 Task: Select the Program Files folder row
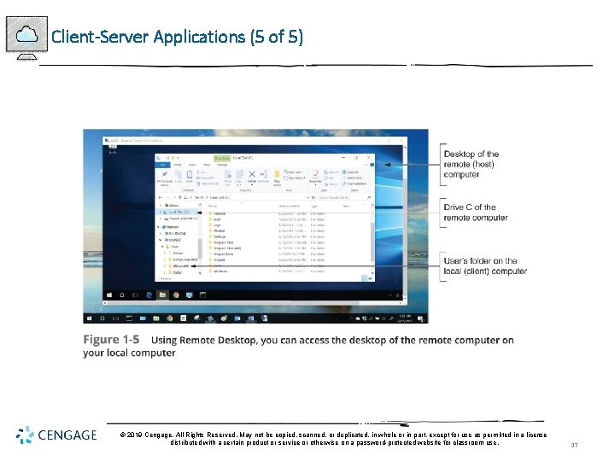tap(267, 242)
